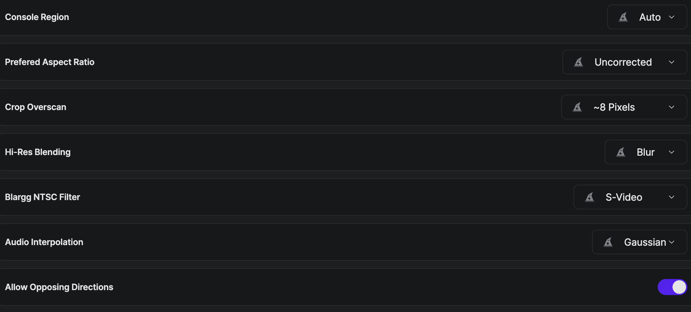Click the wizard hat icon beside Uncorrected

579,62
